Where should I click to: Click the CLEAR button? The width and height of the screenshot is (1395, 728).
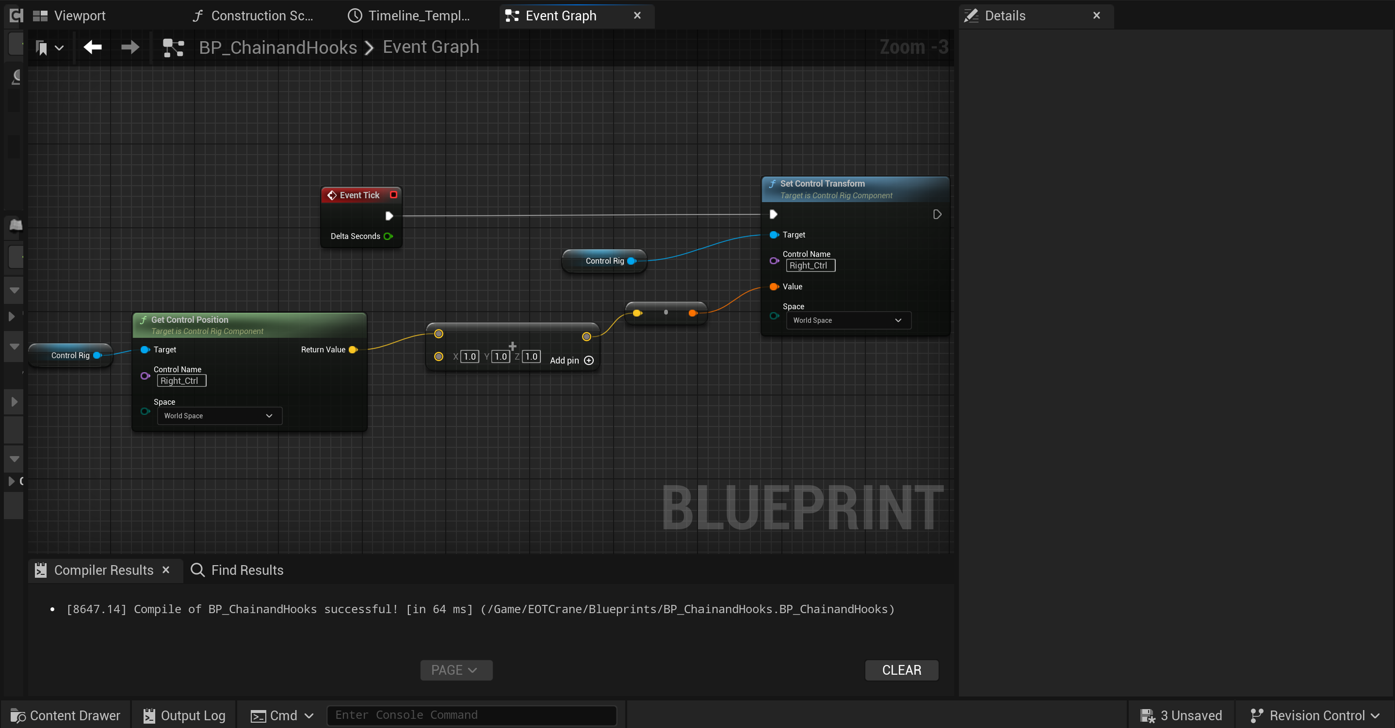[901, 670]
